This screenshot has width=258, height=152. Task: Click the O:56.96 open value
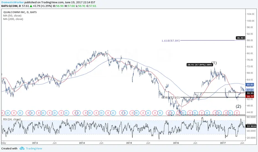pos(58,6)
